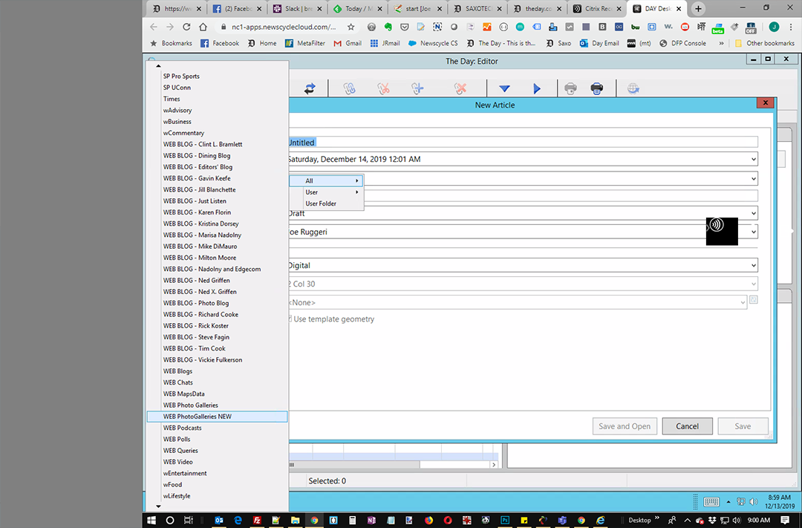Bookmark this page with the star icon
This screenshot has height=528, width=802.
click(351, 27)
